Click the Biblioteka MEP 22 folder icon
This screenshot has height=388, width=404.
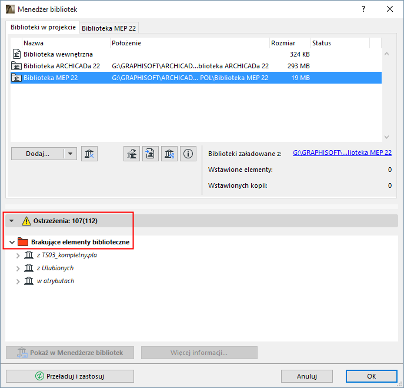point(16,78)
